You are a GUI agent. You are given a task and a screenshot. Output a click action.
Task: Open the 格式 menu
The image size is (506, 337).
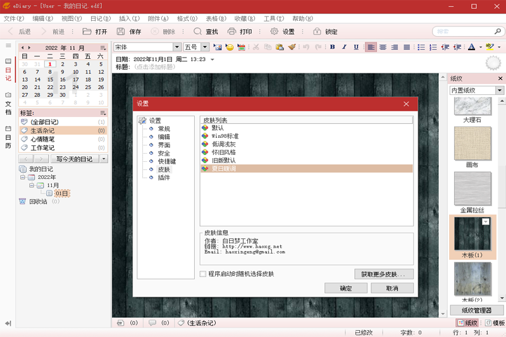click(x=187, y=19)
